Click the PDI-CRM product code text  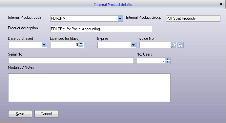pyautogui.click(x=58, y=18)
